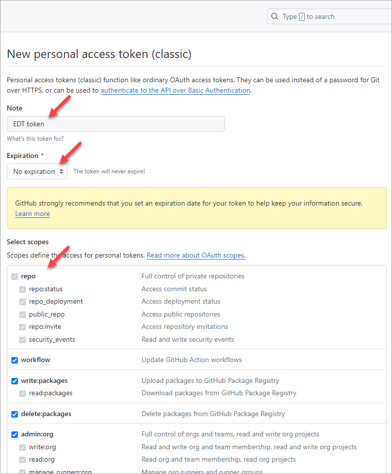Toggle the read:org checkbox
The width and height of the screenshot is (392, 474).
22,460
